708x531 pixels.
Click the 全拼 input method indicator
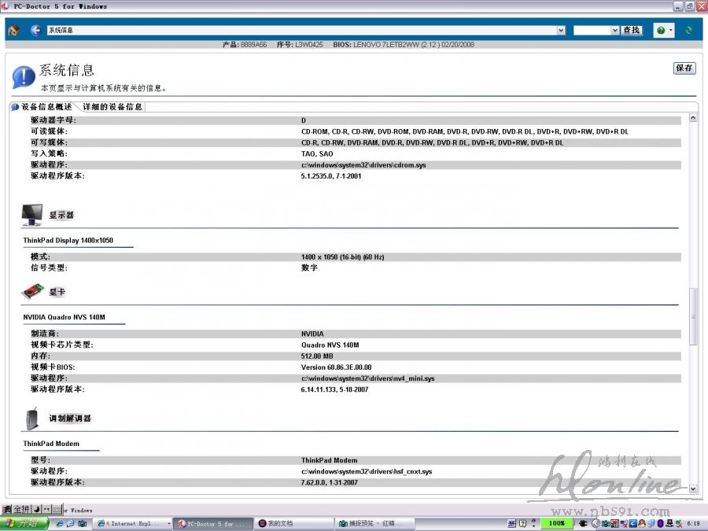pos(21,509)
